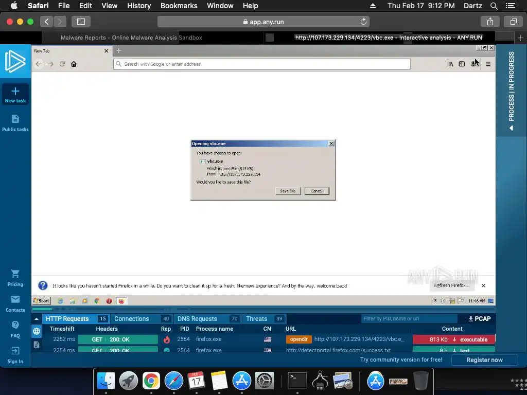527x395 pixels.
Task: Click Save File in the vbc.exe dialog
Action: (x=288, y=191)
